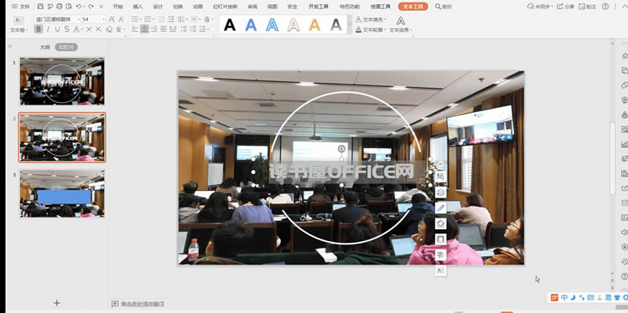Viewport: 628px width, 313px height.
Task: Click the clear formatting eraser icon
Action: (x=109, y=29)
